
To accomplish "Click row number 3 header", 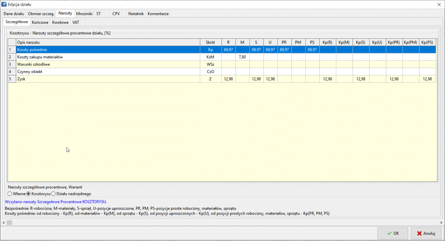I will tap(12, 64).
